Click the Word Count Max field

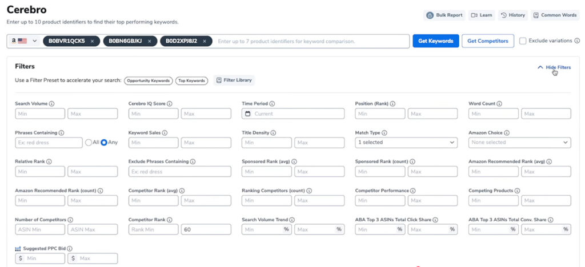pyautogui.click(x=546, y=114)
